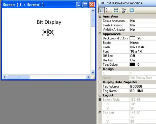
Task: Click the Screen window horizontal scroll left arrow
Action: tap(4, 77)
